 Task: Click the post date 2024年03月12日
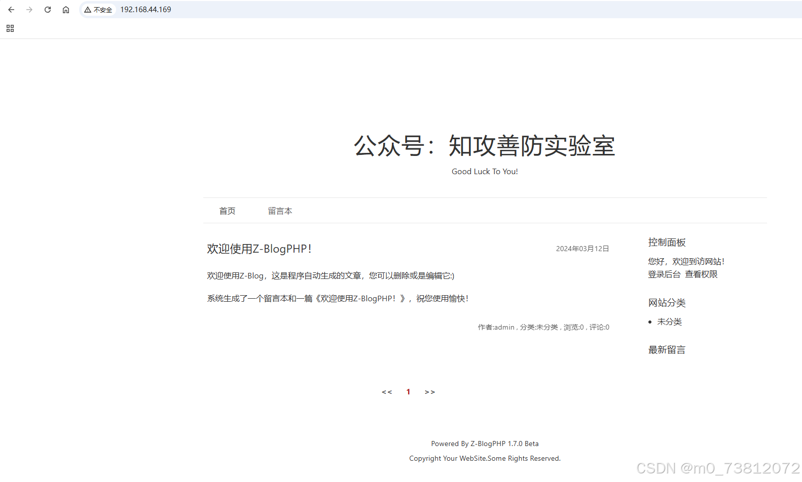point(582,249)
